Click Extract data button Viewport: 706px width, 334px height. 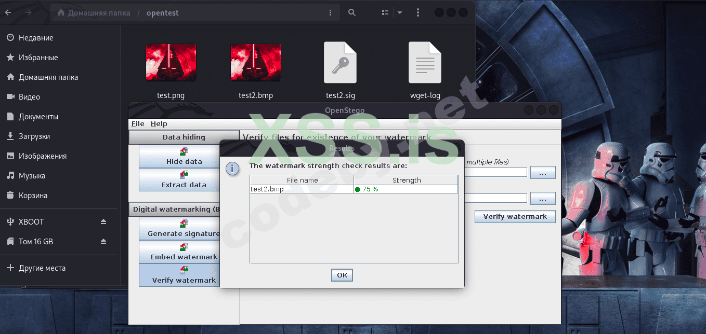[x=179, y=180]
